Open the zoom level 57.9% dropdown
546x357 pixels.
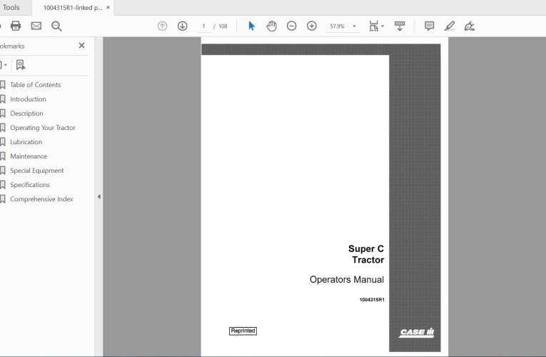point(354,26)
